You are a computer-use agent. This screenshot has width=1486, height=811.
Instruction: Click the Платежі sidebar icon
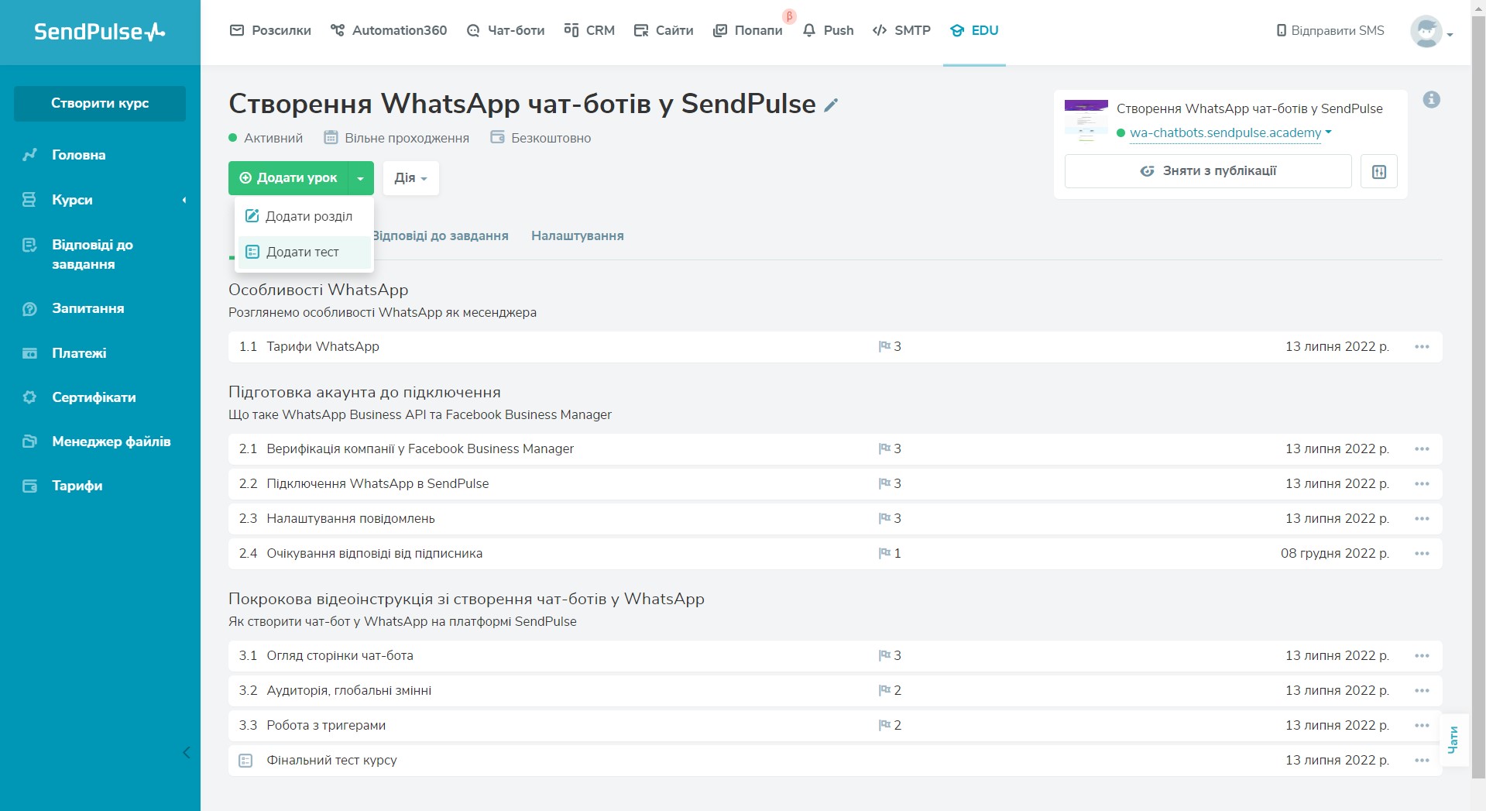(x=29, y=353)
